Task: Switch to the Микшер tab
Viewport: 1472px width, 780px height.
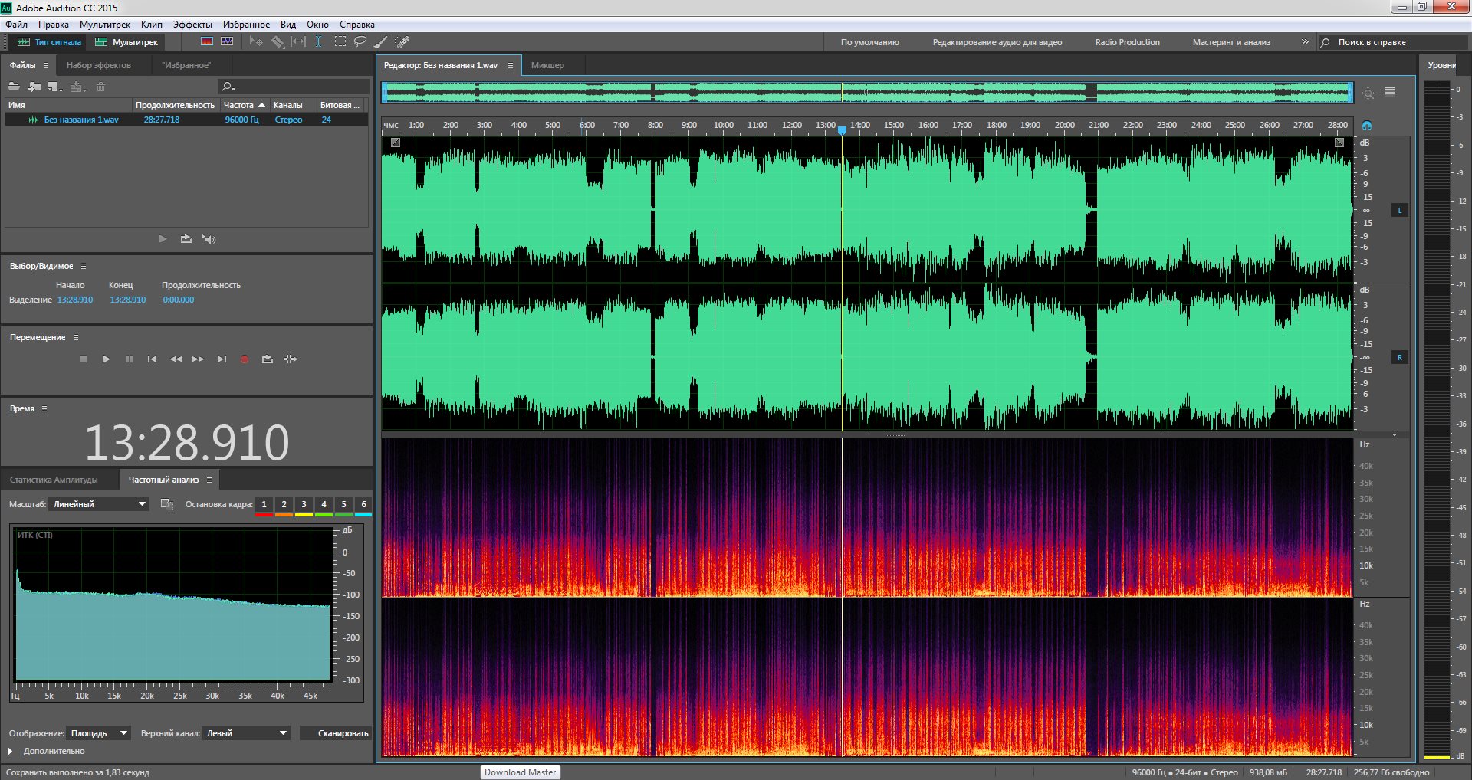Action: [547, 65]
